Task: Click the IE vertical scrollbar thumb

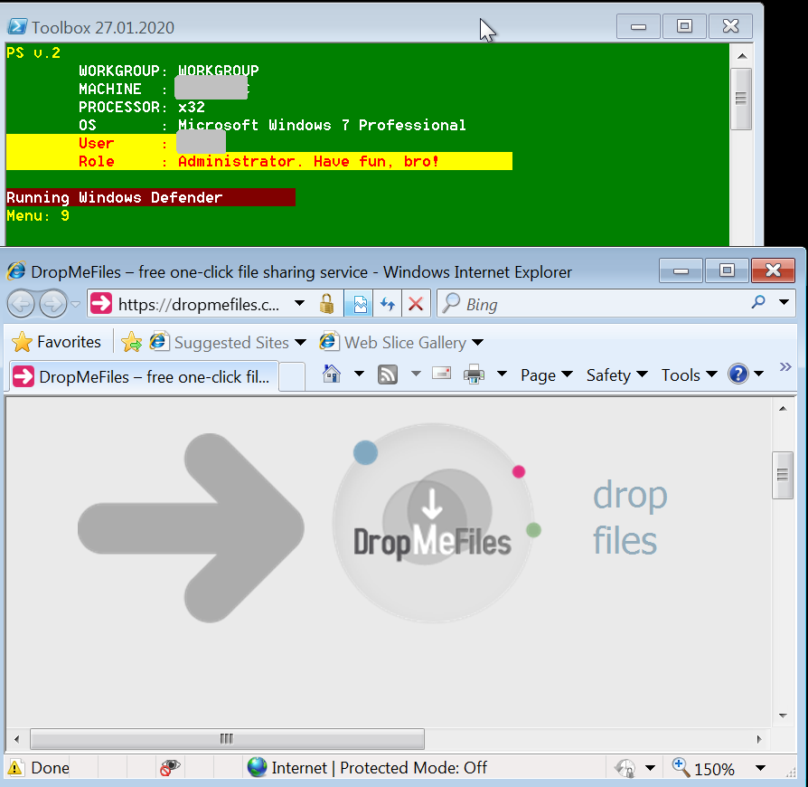Action: tap(783, 475)
